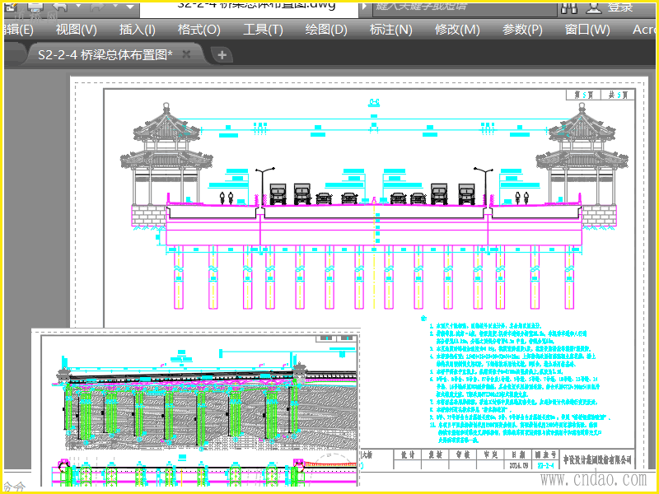This screenshot has width=659, height=494.
Task: Click the bridge elevation inset thumbnail
Action: [196, 406]
